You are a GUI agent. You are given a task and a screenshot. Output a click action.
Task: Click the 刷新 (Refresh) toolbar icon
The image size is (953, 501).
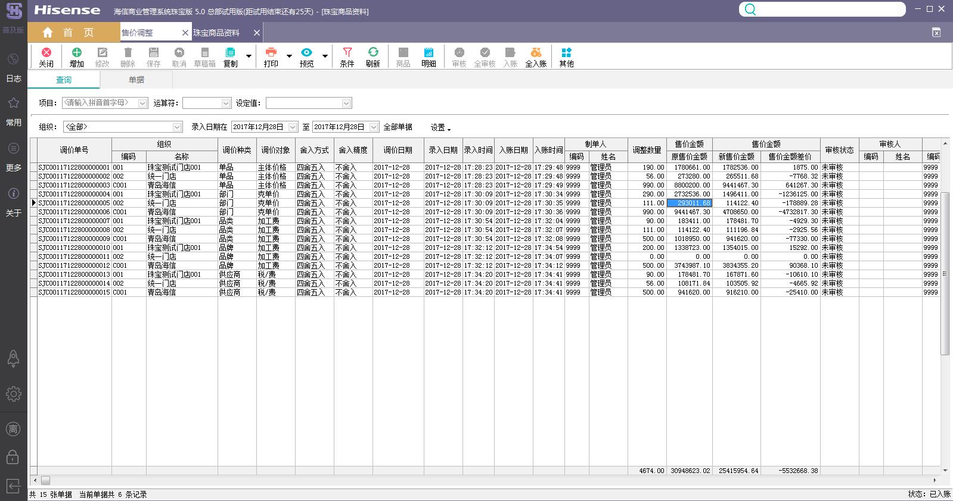coord(372,57)
